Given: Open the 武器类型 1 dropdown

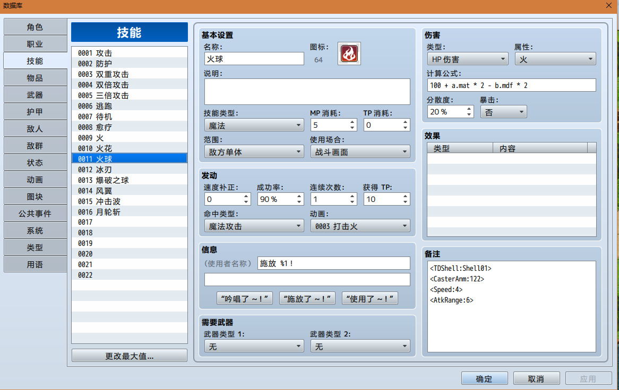Looking at the screenshot, I should point(254,346).
